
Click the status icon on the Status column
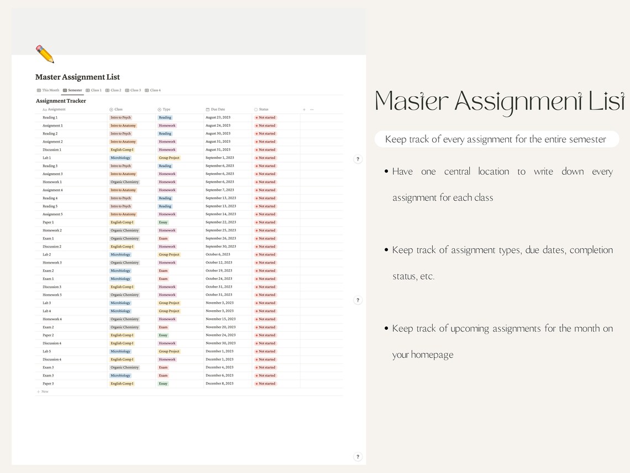point(256,109)
